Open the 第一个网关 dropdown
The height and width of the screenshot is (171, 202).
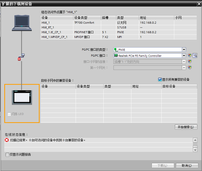point(184,67)
